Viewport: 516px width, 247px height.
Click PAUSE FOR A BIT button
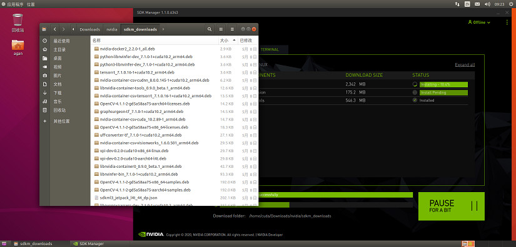pyautogui.click(x=452, y=206)
